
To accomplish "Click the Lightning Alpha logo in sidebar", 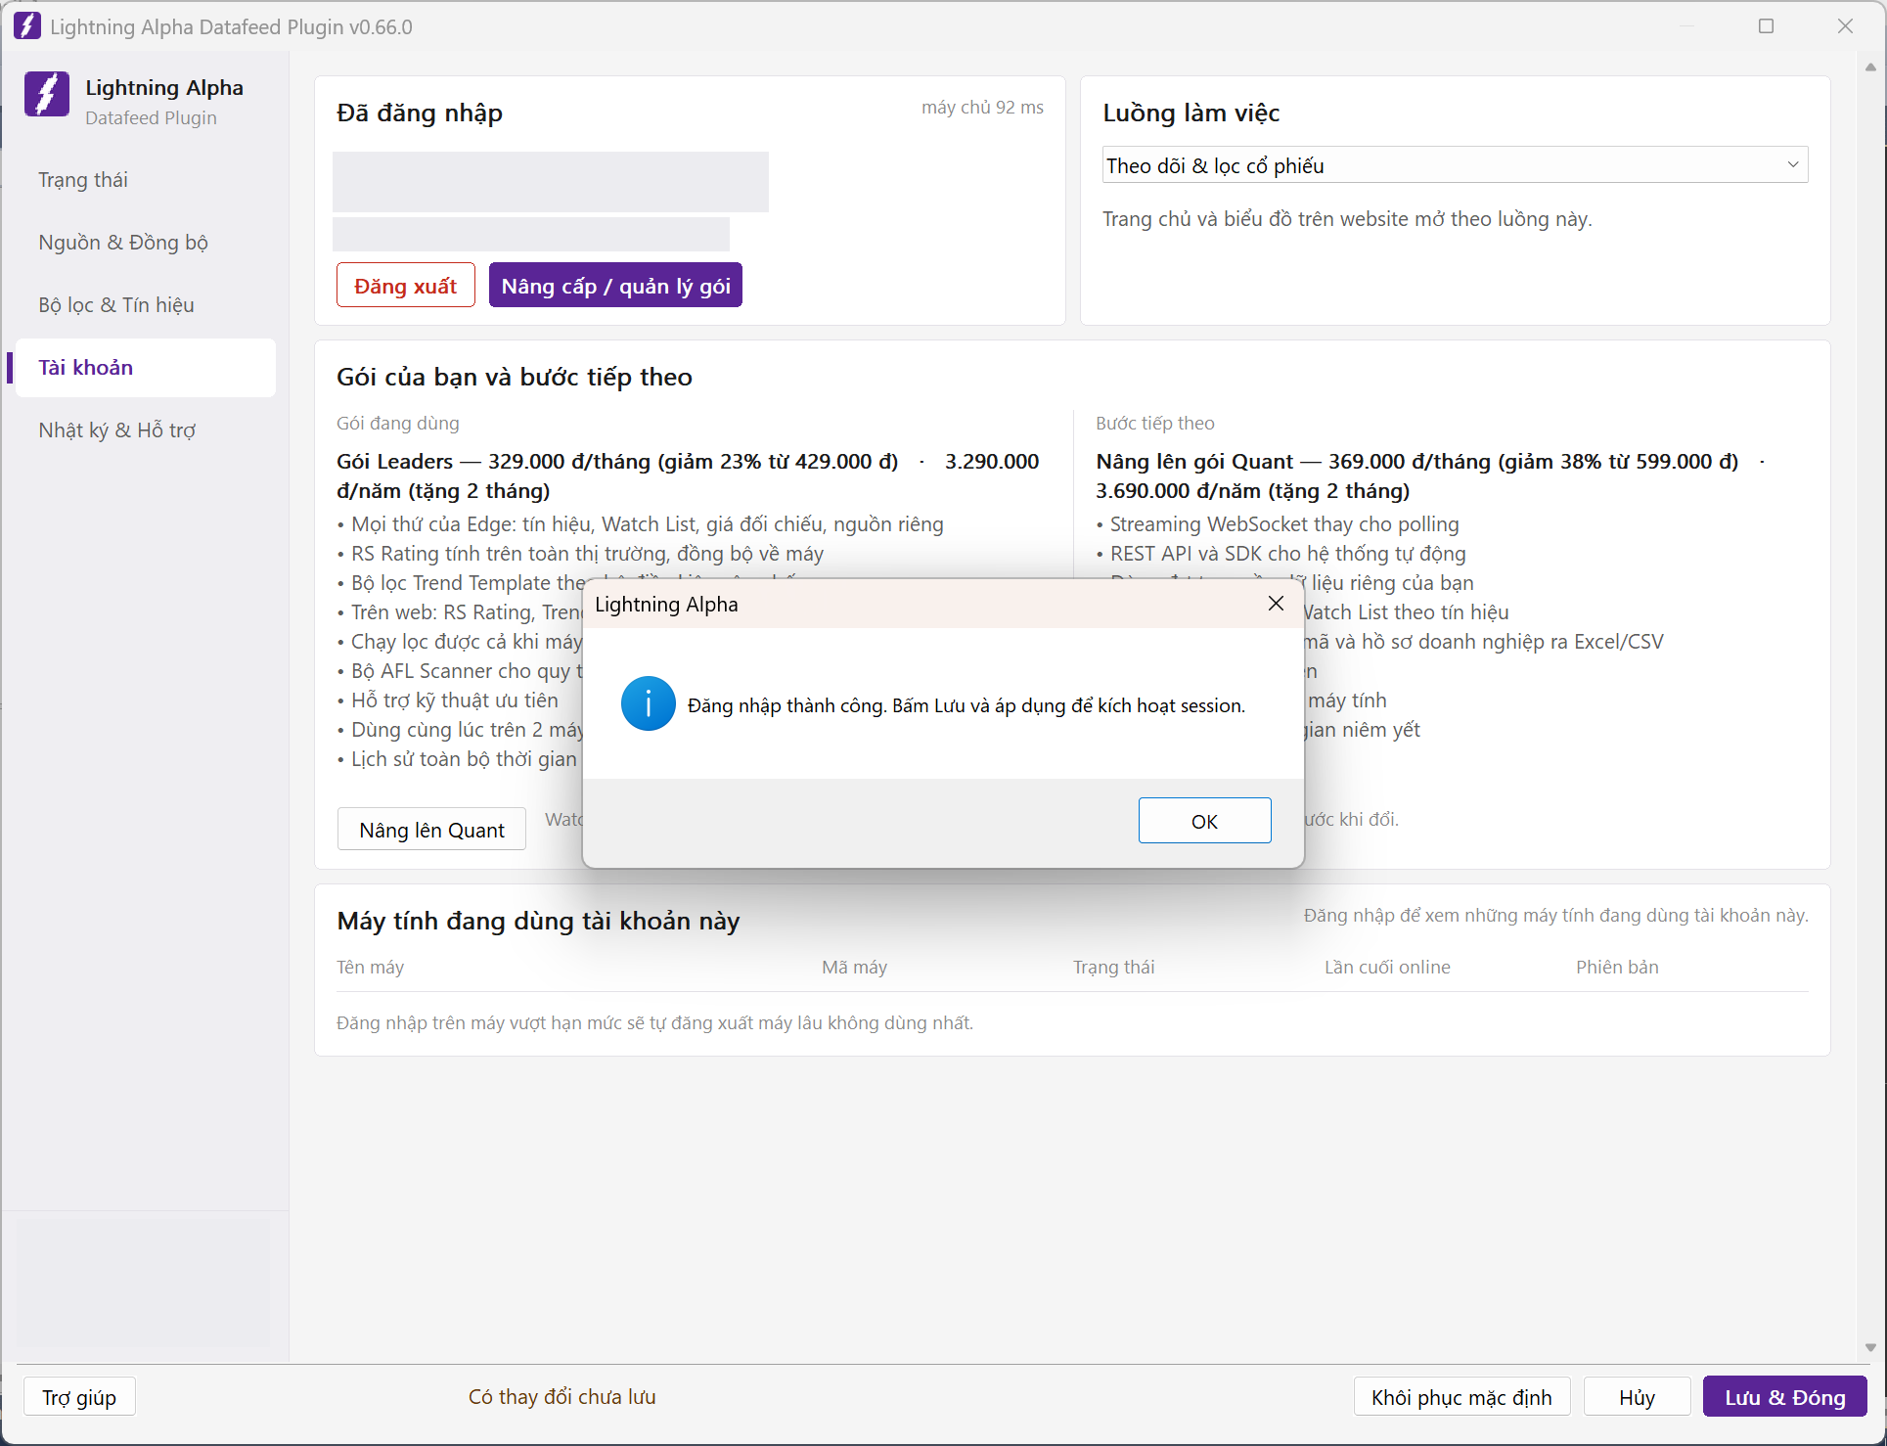I will tap(47, 94).
